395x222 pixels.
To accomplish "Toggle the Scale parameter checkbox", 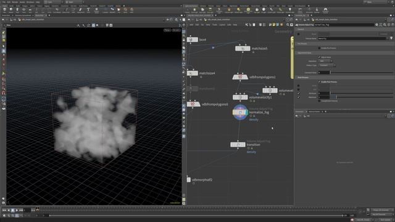I will (299, 86).
